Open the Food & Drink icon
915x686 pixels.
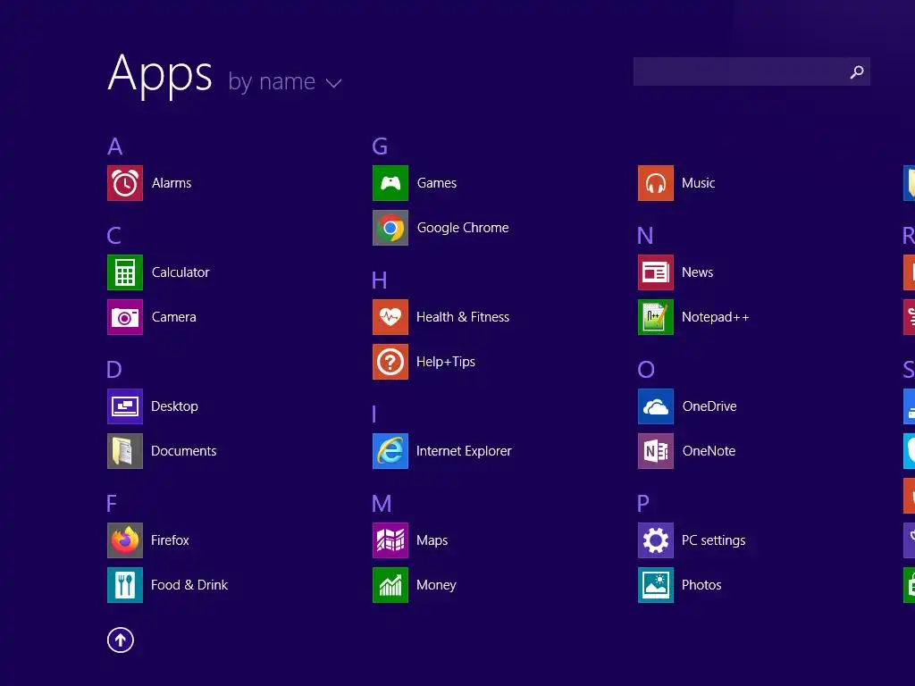pyautogui.click(x=125, y=585)
